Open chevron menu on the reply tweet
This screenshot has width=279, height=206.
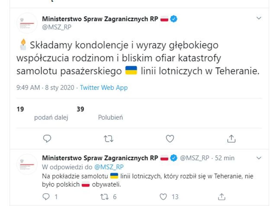pos(259,158)
